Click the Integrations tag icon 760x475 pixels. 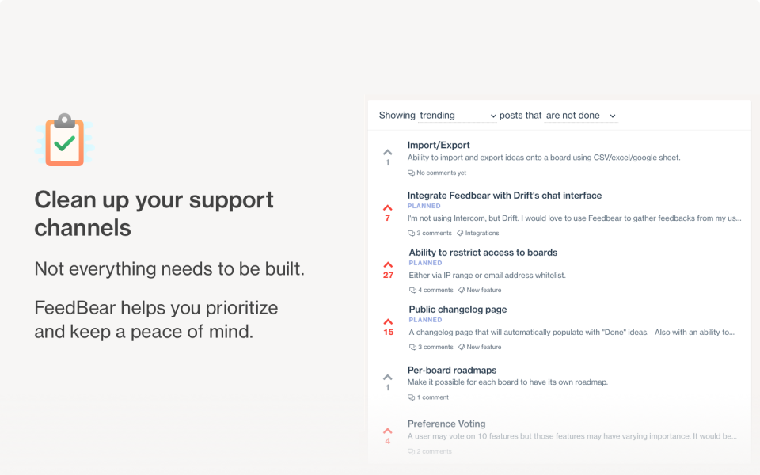coord(460,234)
